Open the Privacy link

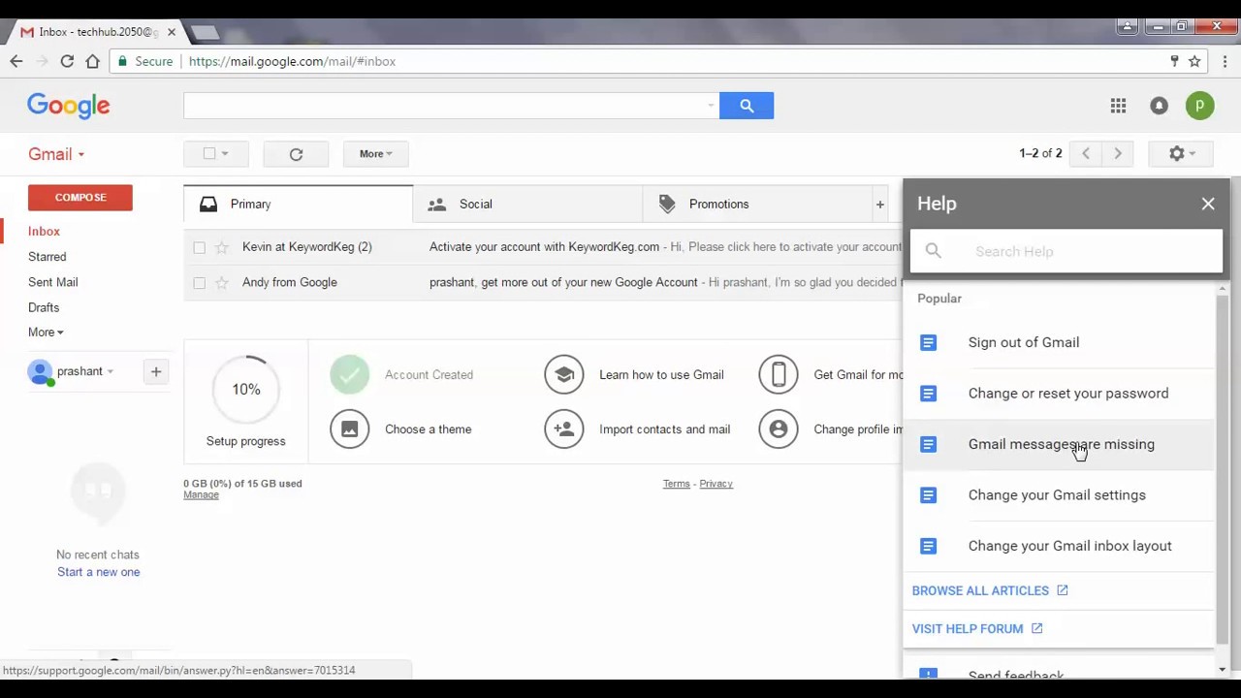pos(716,484)
